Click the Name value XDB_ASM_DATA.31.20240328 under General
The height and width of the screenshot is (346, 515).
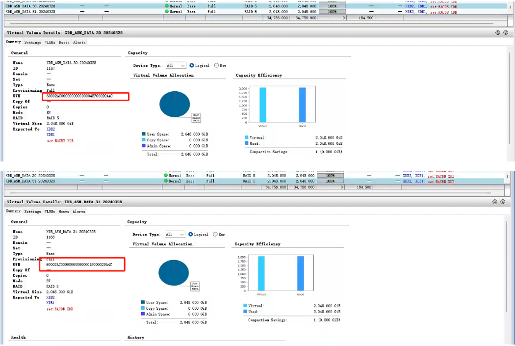pyautogui.click(x=71, y=232)
